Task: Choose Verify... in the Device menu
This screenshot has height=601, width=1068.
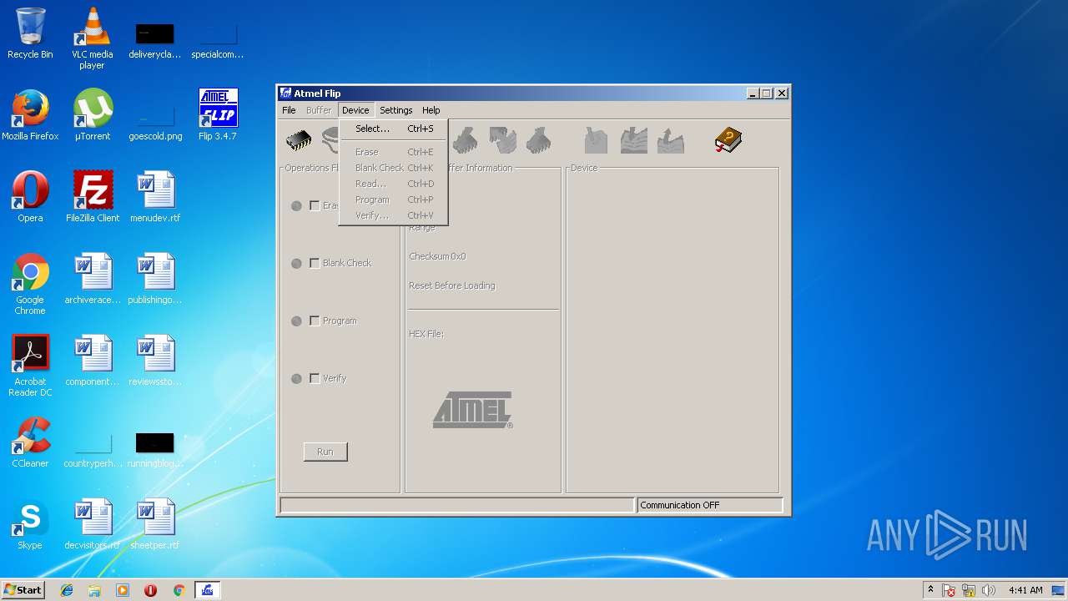Action: (x=394, y=215)
